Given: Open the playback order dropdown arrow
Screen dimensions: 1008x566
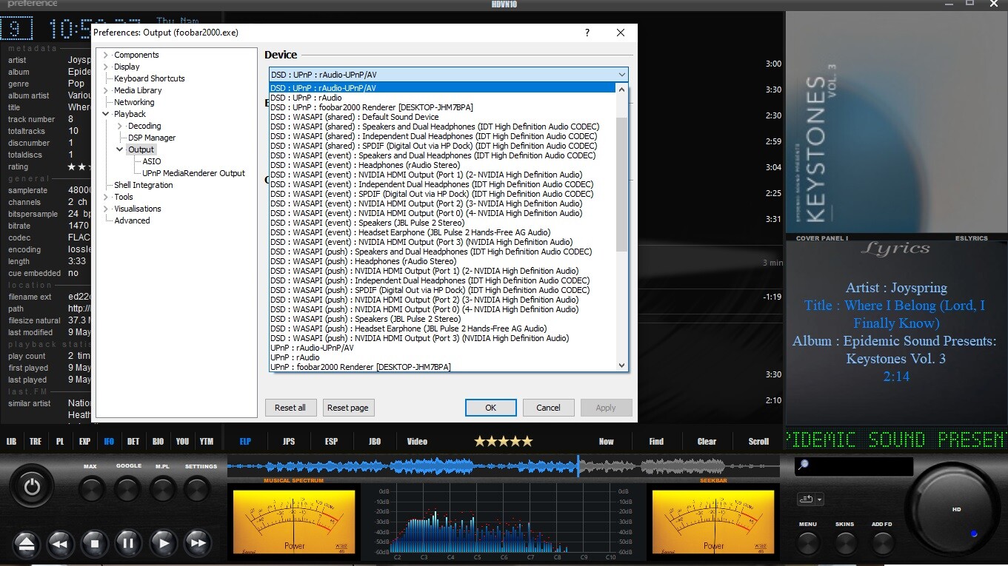Looking at the screenshot, I should 820,499.
